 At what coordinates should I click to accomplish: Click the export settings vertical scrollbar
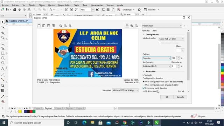pos(188,56)
